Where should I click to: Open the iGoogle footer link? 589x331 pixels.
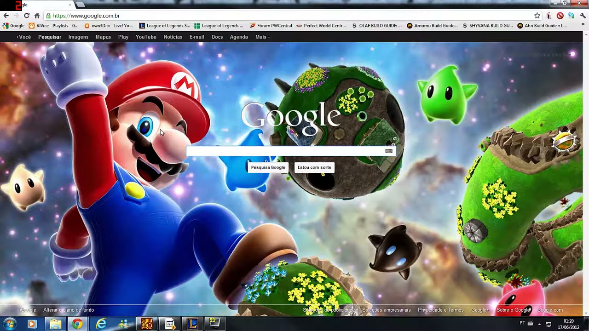click(x=28, y=310)
